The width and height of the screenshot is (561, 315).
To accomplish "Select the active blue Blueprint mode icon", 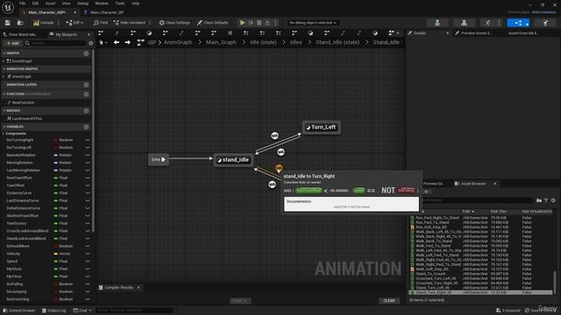I will coord(518,23).
